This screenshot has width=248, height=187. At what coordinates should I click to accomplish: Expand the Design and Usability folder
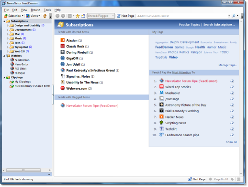point(8,25)
